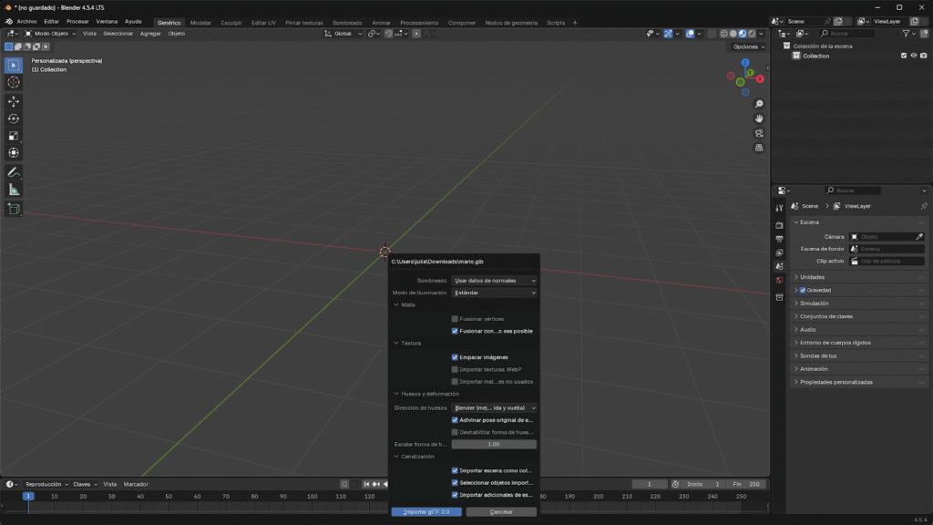Click the 'Importar glTF 2.0' button
Screen dimensions: 933x525
[426, 512]
